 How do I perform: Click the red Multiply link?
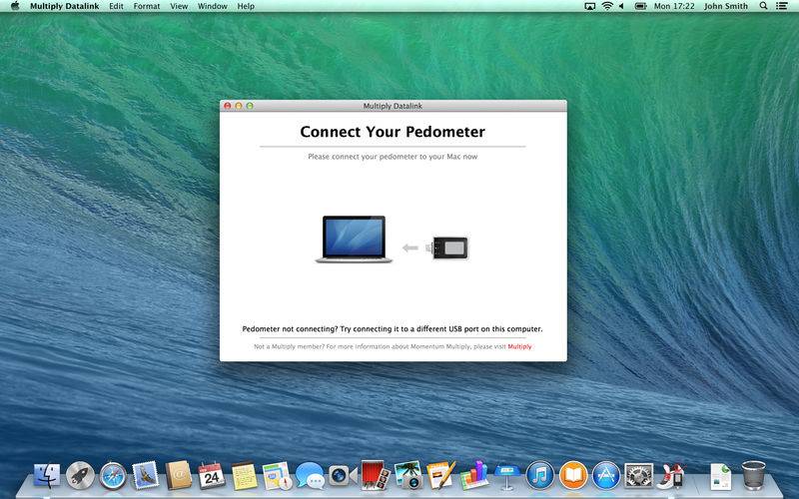click(519, 346)
